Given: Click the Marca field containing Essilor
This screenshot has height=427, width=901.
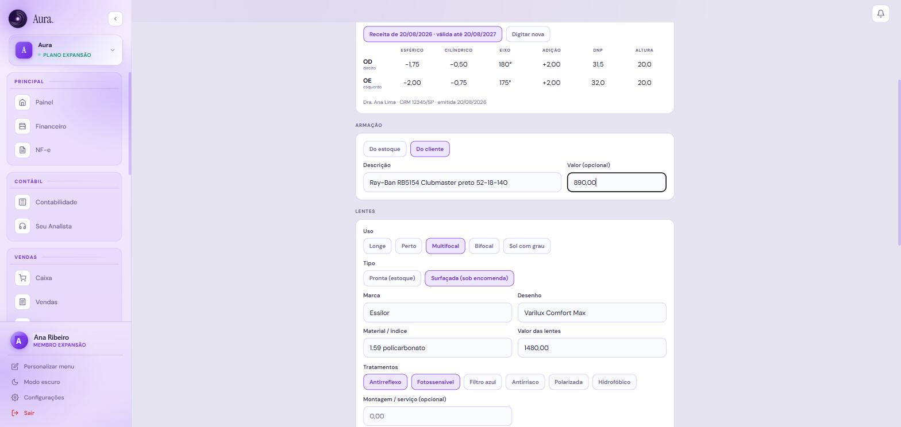Looking at the screenshot, I should point(437,313).
